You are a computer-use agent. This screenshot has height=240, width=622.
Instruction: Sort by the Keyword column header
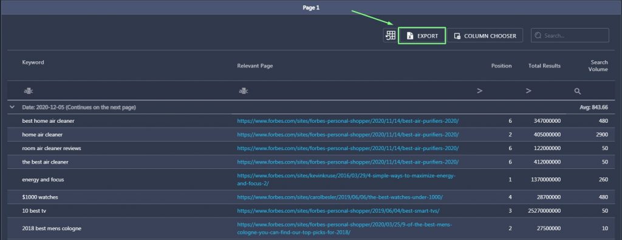tap(33, 63)
